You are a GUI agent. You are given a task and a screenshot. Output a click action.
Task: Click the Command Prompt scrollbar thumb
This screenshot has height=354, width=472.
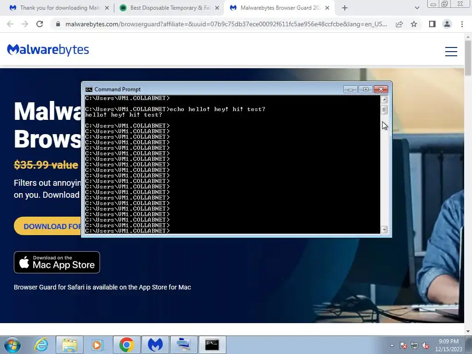384,110
